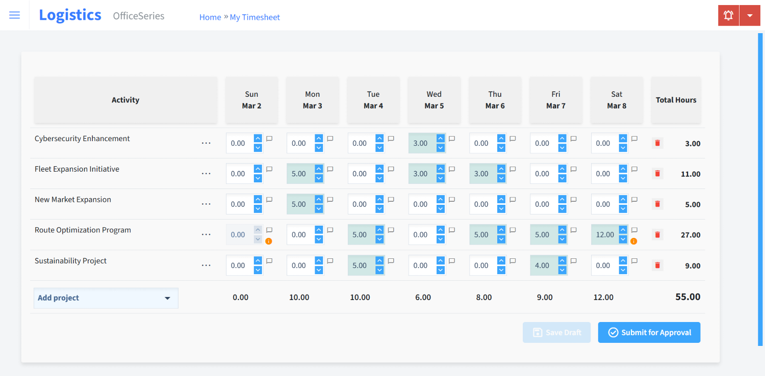Add a comment to Sustainability Project Tuesday entry
This screenshot has width=765, height=376.
click(x=391, y=260)
